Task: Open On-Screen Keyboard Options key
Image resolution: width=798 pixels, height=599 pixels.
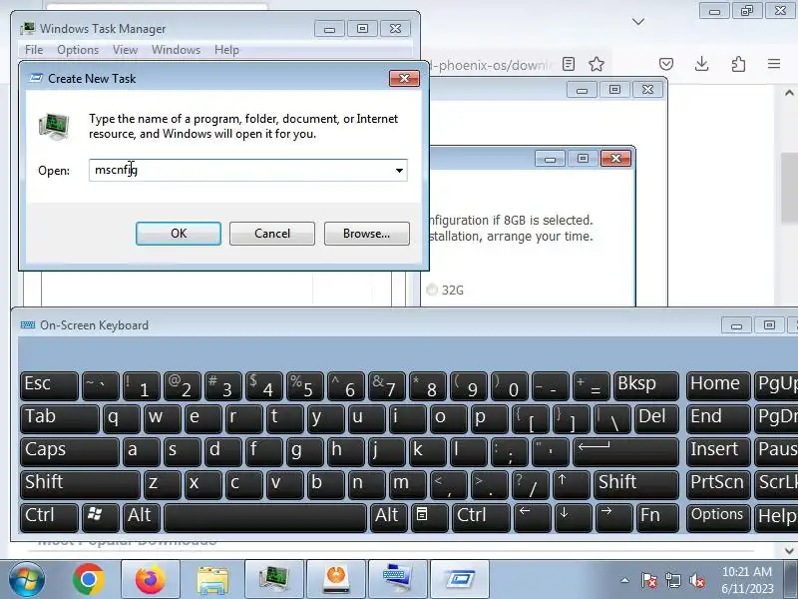Action: tap(718, 517)
